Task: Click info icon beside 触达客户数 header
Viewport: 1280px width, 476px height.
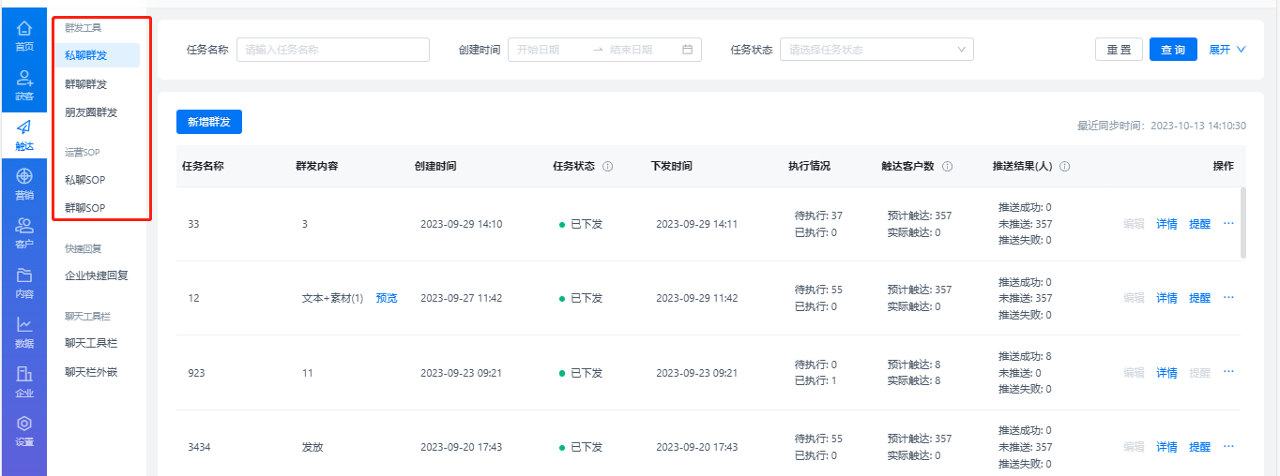Action: (947, 167)
